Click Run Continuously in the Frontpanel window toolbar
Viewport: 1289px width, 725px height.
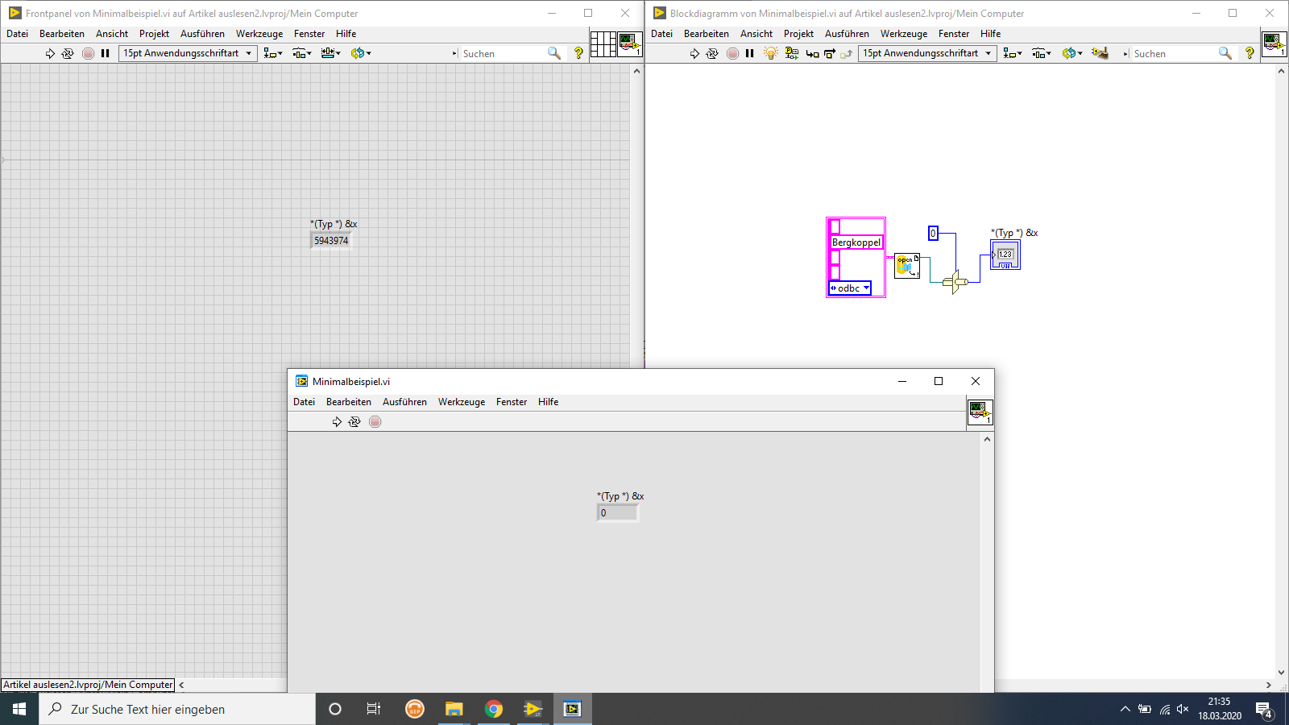click(68, 53)
